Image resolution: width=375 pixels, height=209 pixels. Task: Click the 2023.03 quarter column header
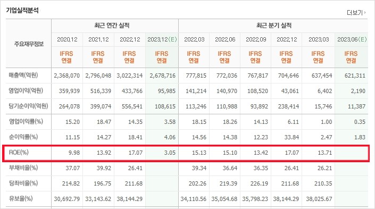point(319,39)
